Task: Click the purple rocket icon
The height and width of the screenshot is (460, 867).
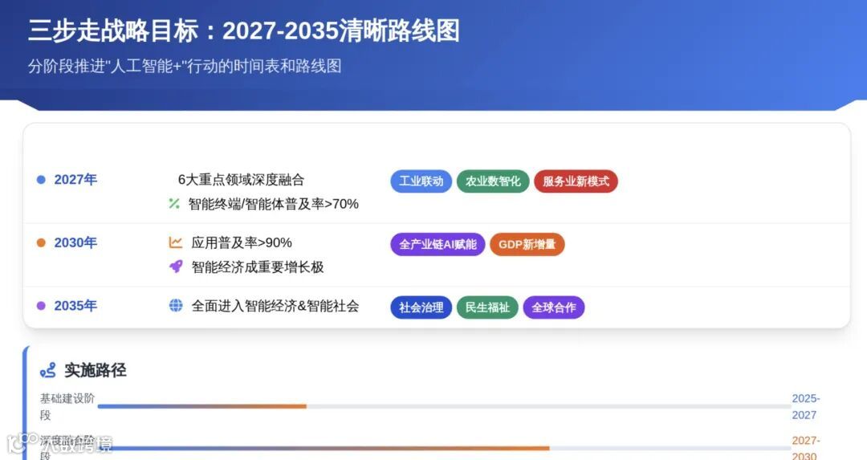Action: [x=175, y=267]
